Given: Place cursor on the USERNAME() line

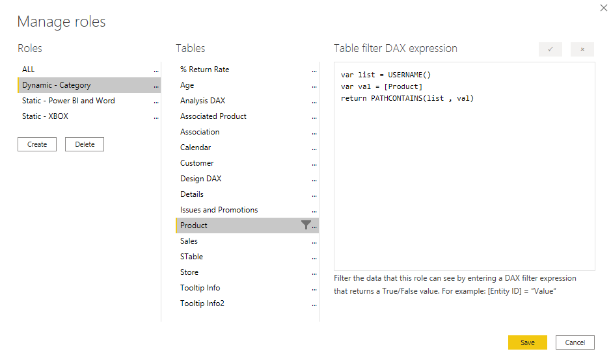Looking at the screenshot, I should point(386,75).
